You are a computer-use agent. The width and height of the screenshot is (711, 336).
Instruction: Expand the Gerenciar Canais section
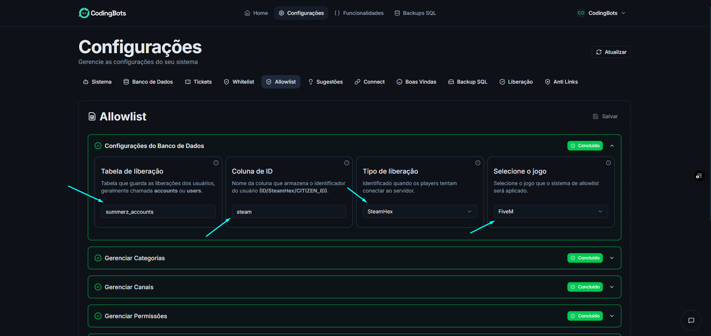pos(612,287)
